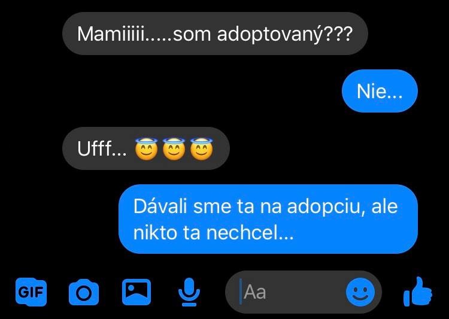The image size is (449, 319).
Task: Click the word "adoptovaný???" in first message
Action: [x=285, y=34]
